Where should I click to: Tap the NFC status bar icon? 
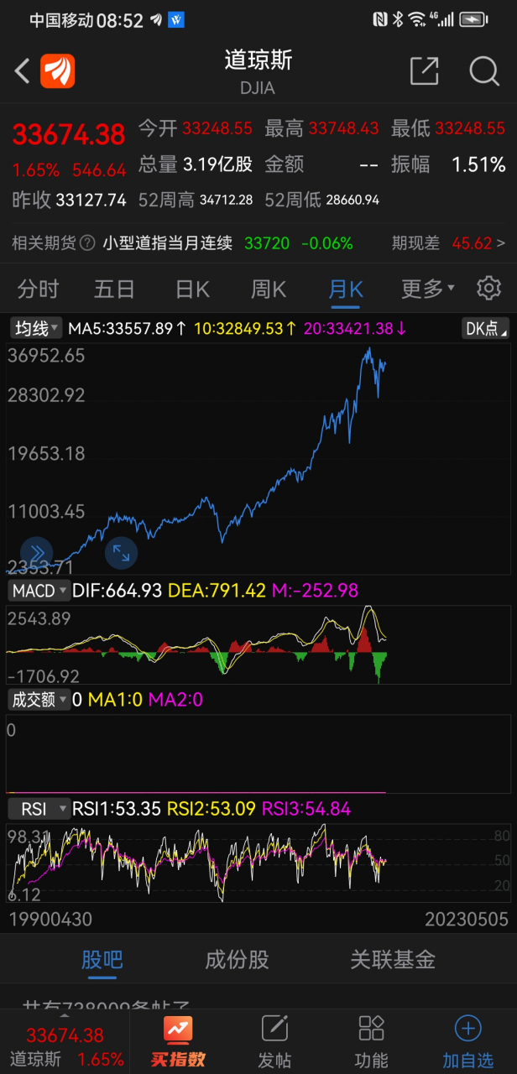tap(379, 19)
